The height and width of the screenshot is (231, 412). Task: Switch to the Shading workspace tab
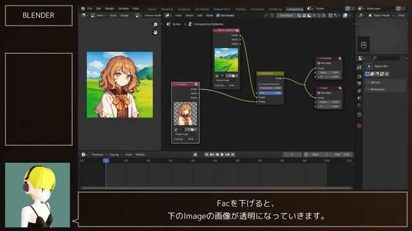point(240,9)
